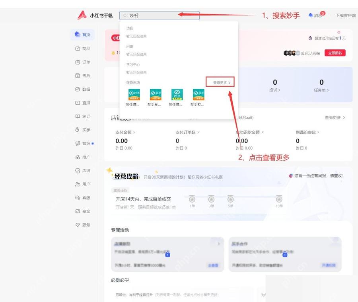Screen dimensions: 358x302
Task: Click the 3单 milestone marker
Action: tap(211, 199)
